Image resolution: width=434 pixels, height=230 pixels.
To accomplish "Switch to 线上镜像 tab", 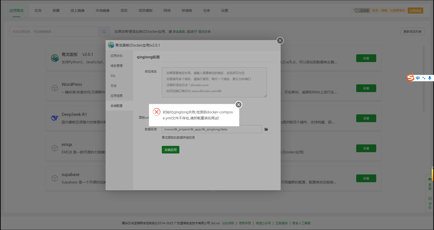I will point(78,11).
